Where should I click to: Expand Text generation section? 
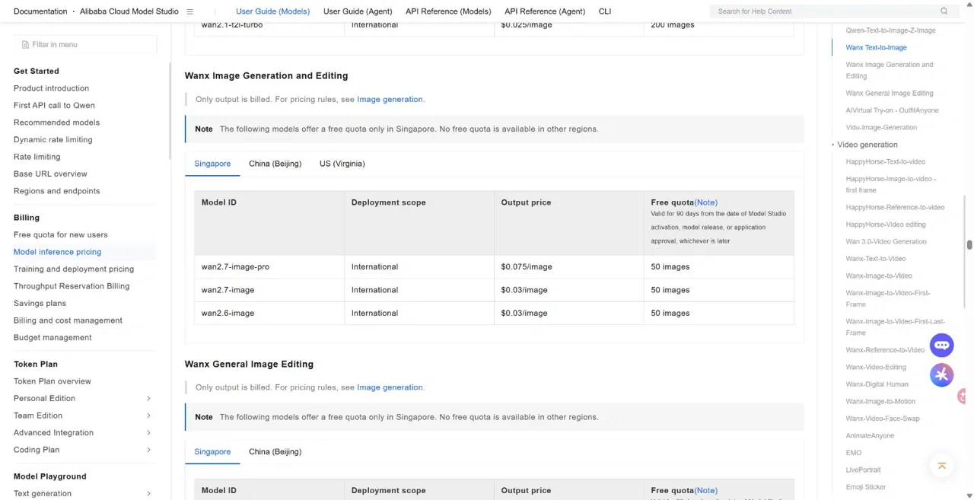(x=148, y=494)
